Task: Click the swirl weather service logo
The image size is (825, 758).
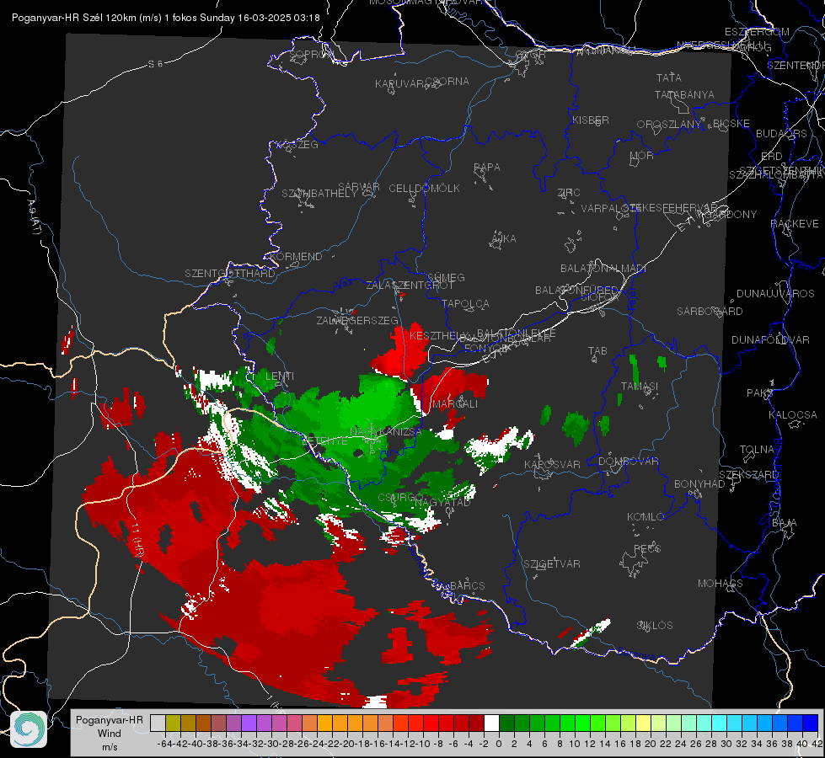Action: click(29, 729)
